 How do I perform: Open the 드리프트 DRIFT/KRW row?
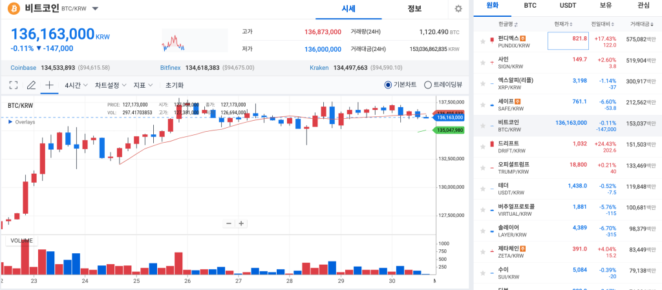coord(568,147)
